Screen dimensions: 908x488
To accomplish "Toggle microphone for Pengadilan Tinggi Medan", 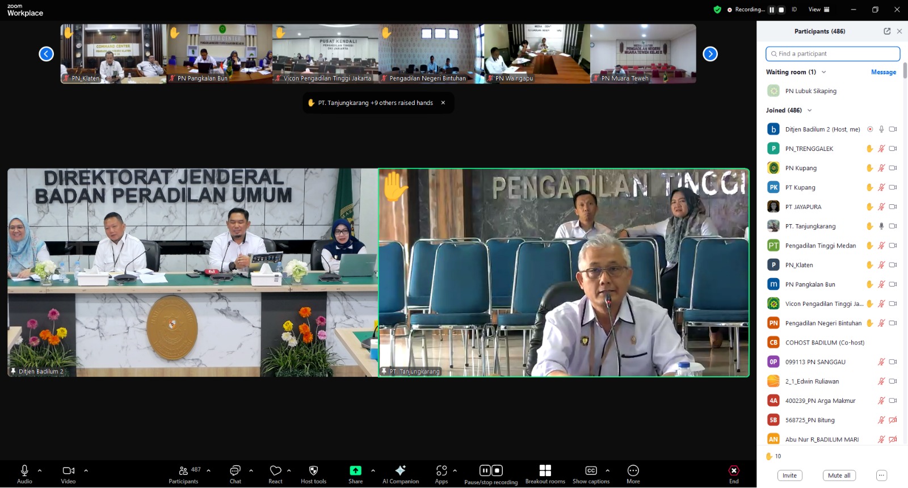I will pos(881,246).
